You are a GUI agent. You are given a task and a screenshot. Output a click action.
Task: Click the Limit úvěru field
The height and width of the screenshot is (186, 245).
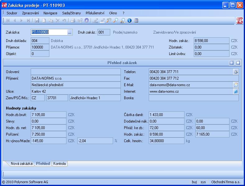[211, 54]
